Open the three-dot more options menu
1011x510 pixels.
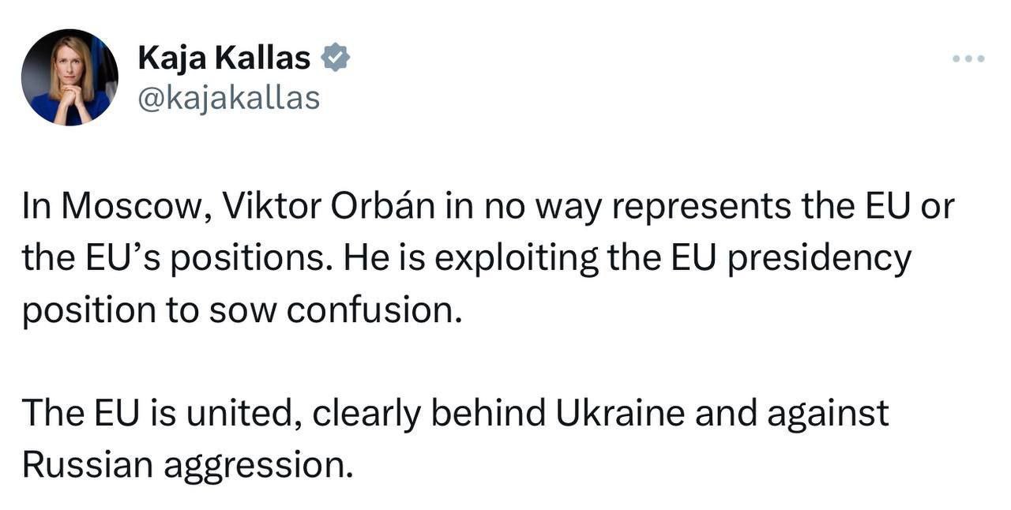pyautogui.click(x=968, y=58)
